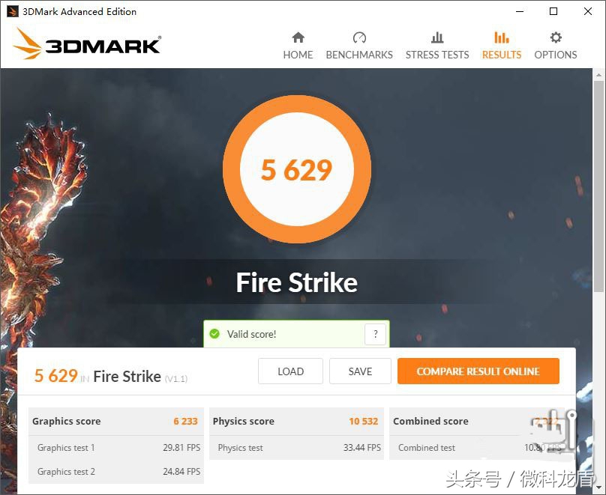Click the orange 5 629 score circle
The height and width of the screenshot is (495, 606).
(x=297, y=169)
